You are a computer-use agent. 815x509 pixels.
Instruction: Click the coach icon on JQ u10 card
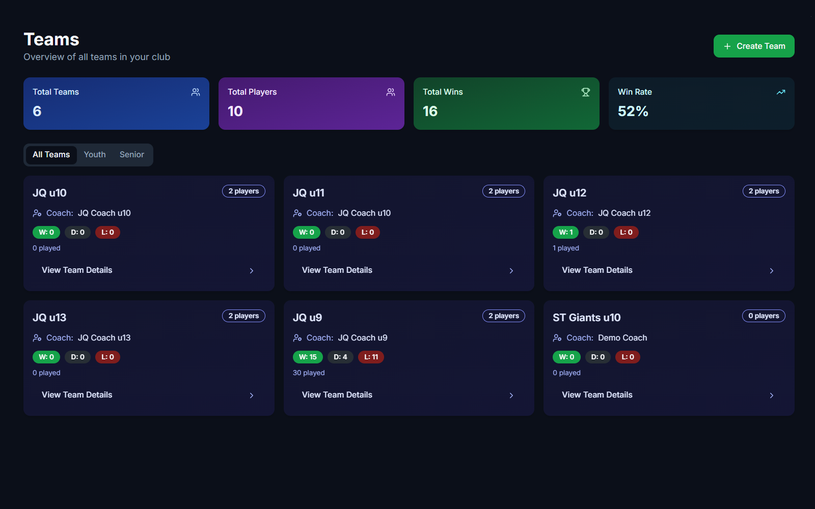(37, 213)
